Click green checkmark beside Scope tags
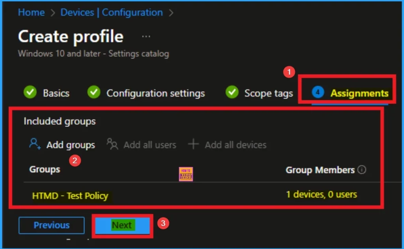 [232, 92]
